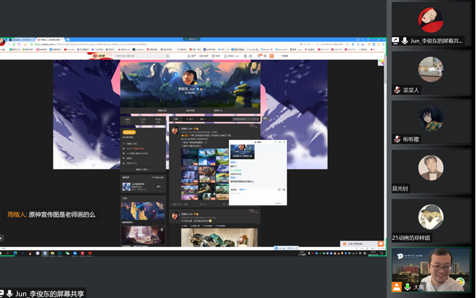
Task: Click the shared image in chat popup
Action: pos(242,151)
